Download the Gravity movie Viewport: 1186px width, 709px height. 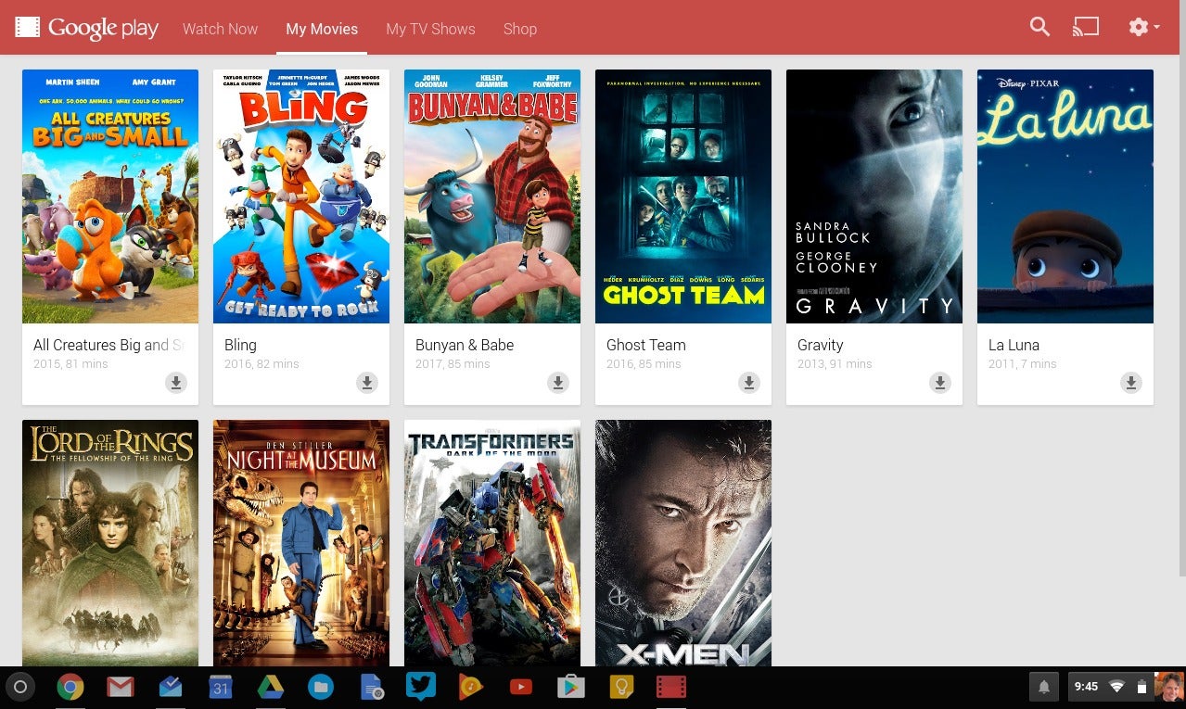tap(940, 383)
